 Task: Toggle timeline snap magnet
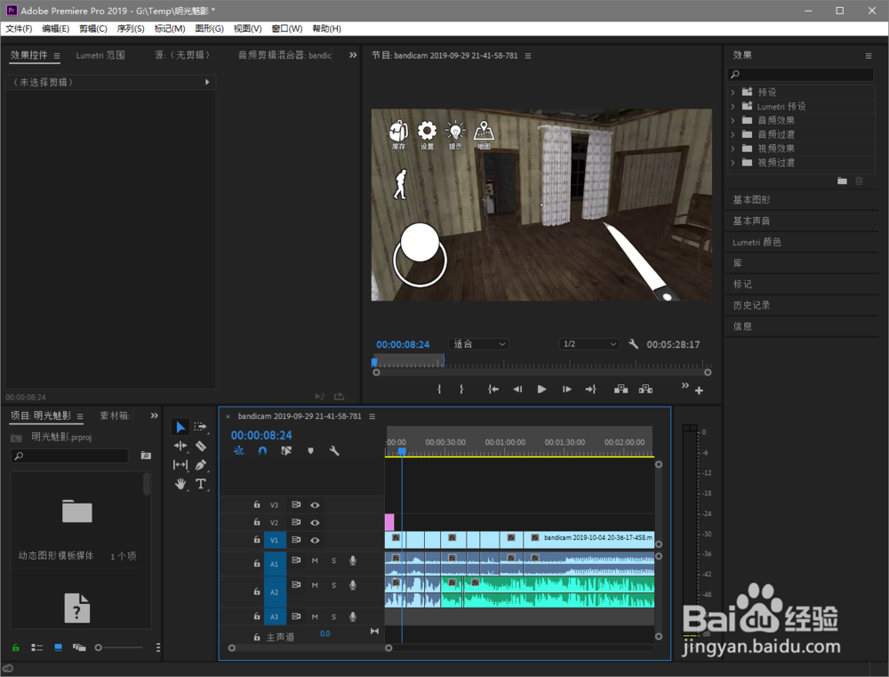coord(262,450)
